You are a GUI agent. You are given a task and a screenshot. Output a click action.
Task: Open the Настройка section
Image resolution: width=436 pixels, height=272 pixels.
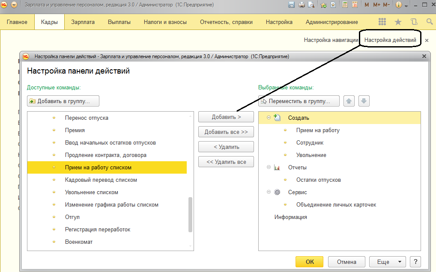(279, 22)
